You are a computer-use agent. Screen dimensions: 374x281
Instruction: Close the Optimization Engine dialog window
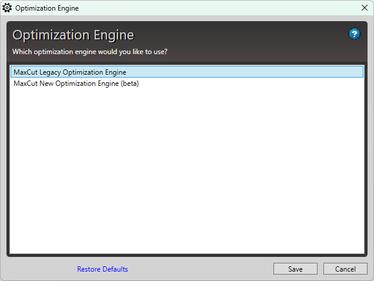pyautogui.click(x=364, y=8)
